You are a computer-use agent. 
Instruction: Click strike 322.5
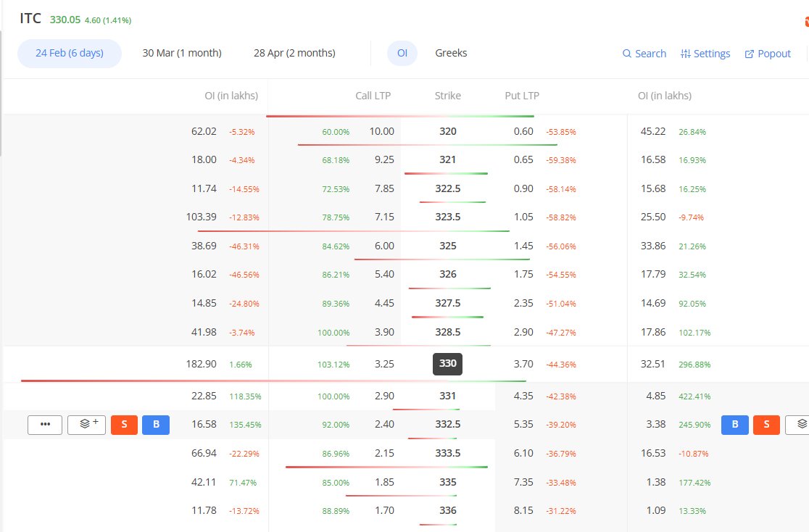448,189
